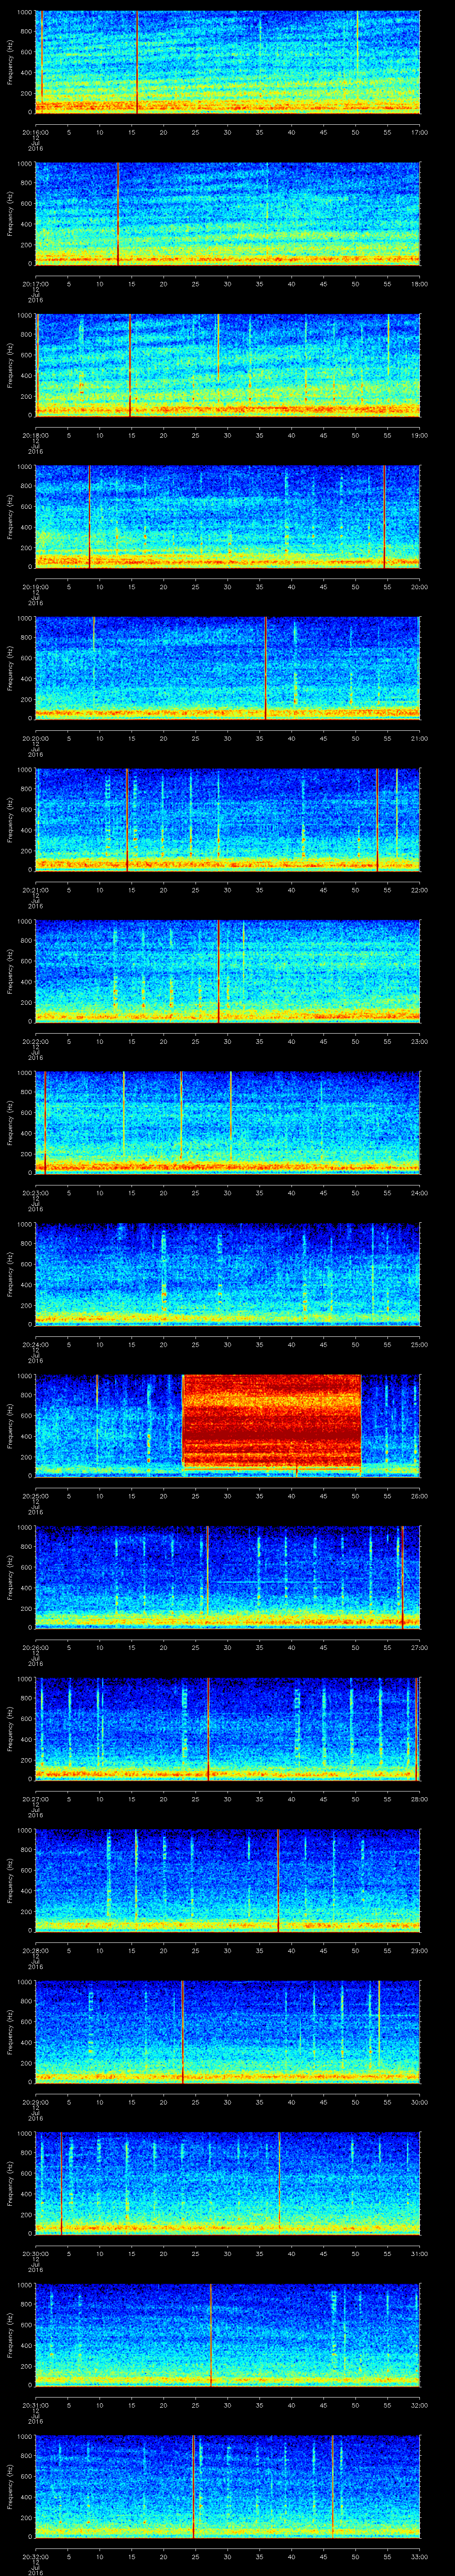Click the 21:00 end time label

tap(419, 738)
